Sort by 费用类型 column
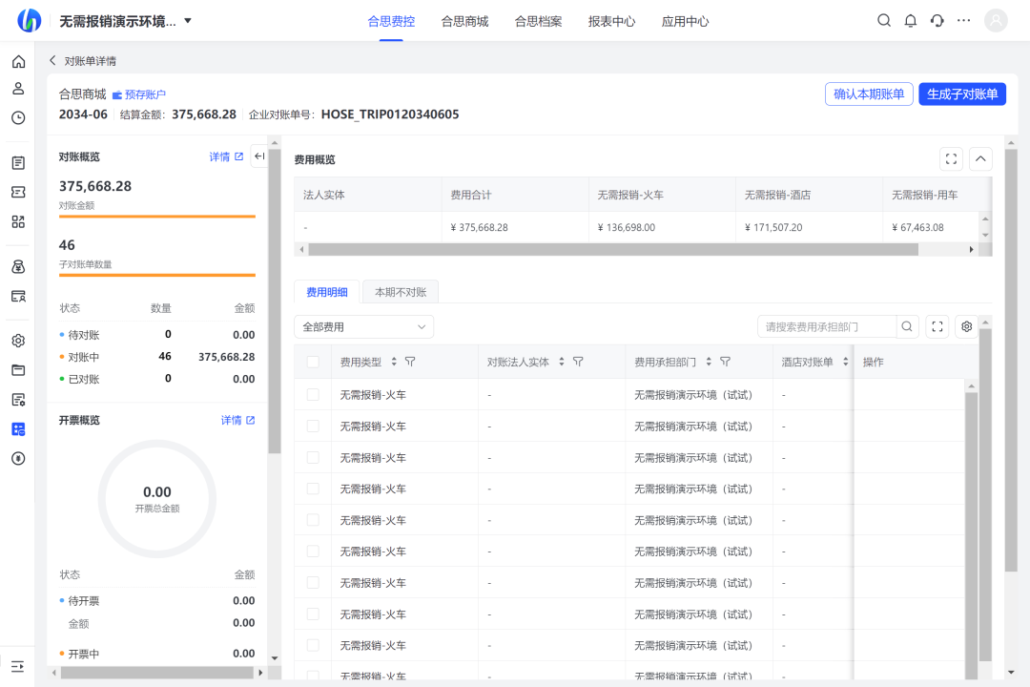This screenshot has height=687, width=1030. tap(394, 362)
